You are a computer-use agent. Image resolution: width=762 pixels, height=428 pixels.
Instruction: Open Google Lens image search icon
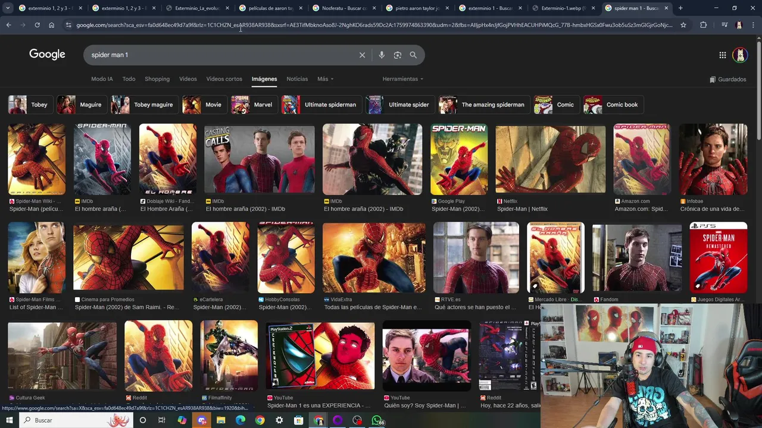398,55
